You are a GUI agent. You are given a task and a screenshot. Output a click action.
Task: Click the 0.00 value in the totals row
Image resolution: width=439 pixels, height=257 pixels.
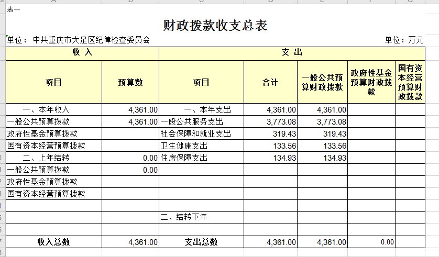[x=387, y=242]
